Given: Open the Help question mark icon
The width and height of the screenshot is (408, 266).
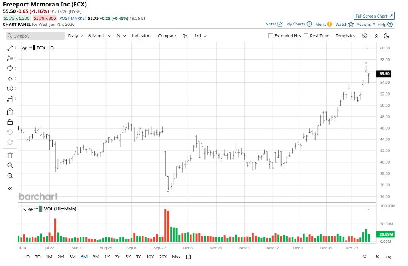Looking at the screenshot, I should [390, 24].
